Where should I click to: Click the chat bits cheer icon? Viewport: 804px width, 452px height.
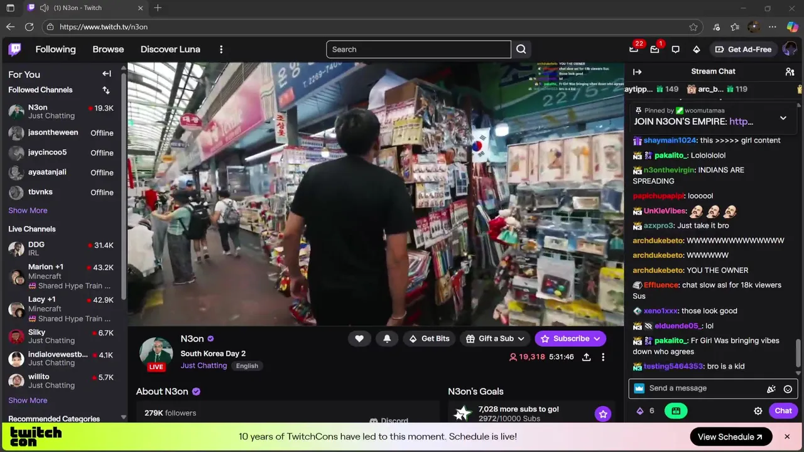pyautogui.click(x=771, y=389)
